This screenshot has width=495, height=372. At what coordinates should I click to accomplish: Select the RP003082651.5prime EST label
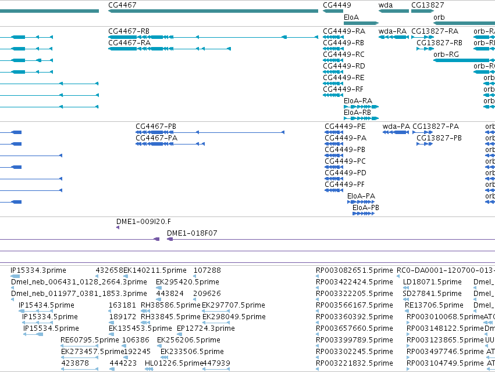coord(354,270)
